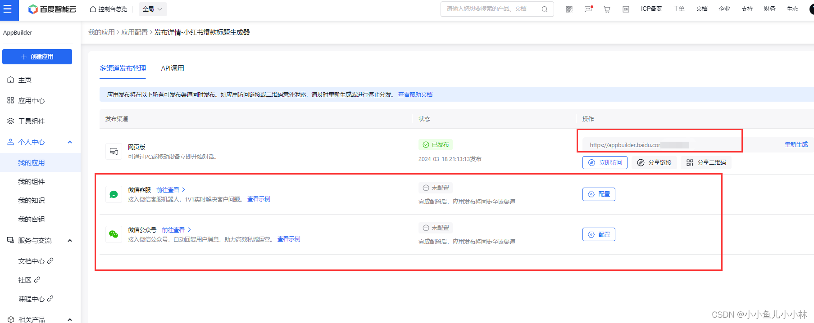This screenshot has width=814, height=323.
Task: Click the 创建应用 button
Action: pos(37,57)
